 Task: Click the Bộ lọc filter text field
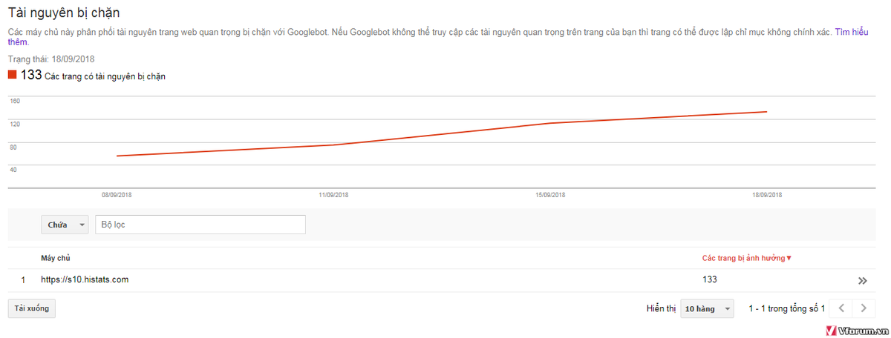[x=200, y=225]
